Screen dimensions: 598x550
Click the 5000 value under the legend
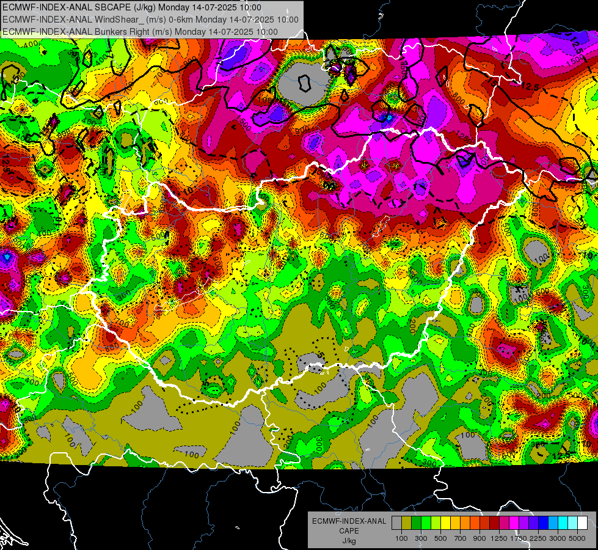[x=577, y=538]
